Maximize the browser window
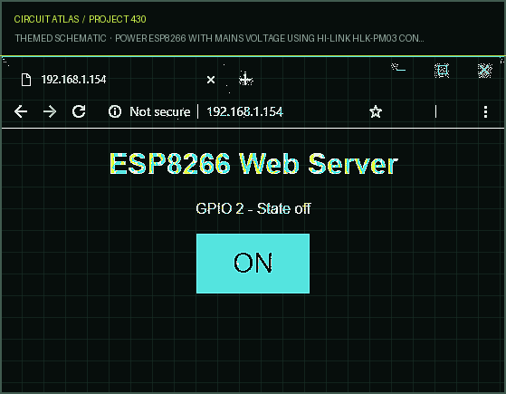The image size is (506, 394). [442, 71]
